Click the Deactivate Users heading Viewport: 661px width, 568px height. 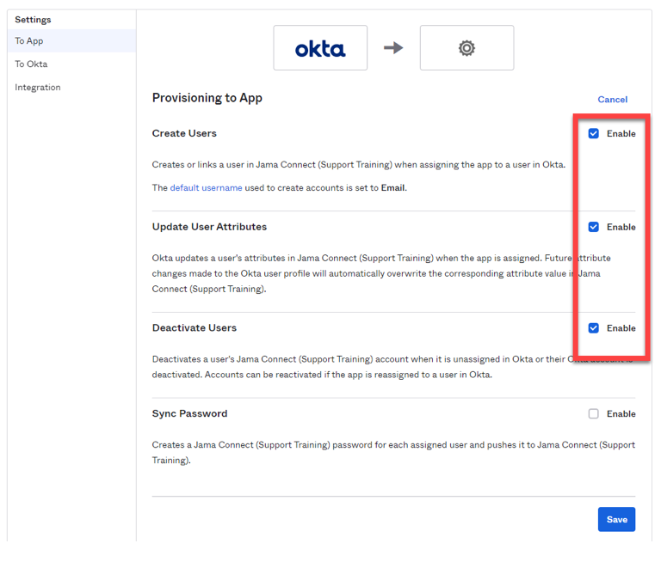point(195,327)
